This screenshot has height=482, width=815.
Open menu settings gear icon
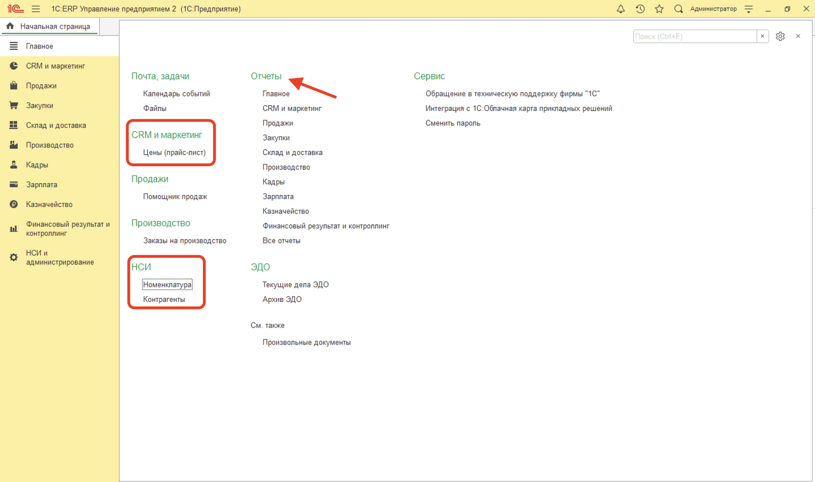click(780, 36)
